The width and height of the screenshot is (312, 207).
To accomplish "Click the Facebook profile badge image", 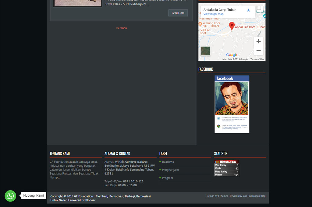I will 232,104.
